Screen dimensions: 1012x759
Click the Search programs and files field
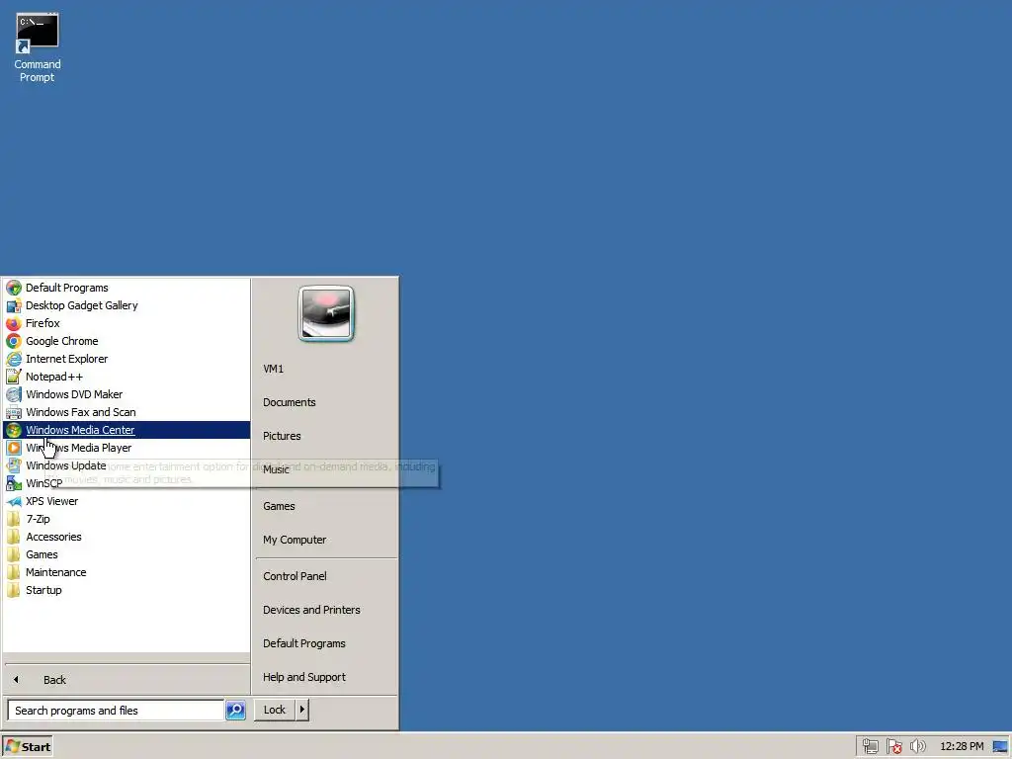[117, 710]
